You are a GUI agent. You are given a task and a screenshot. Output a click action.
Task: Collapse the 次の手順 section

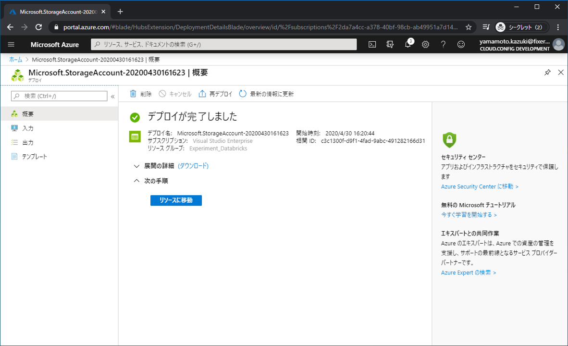[x=137, y=181]
